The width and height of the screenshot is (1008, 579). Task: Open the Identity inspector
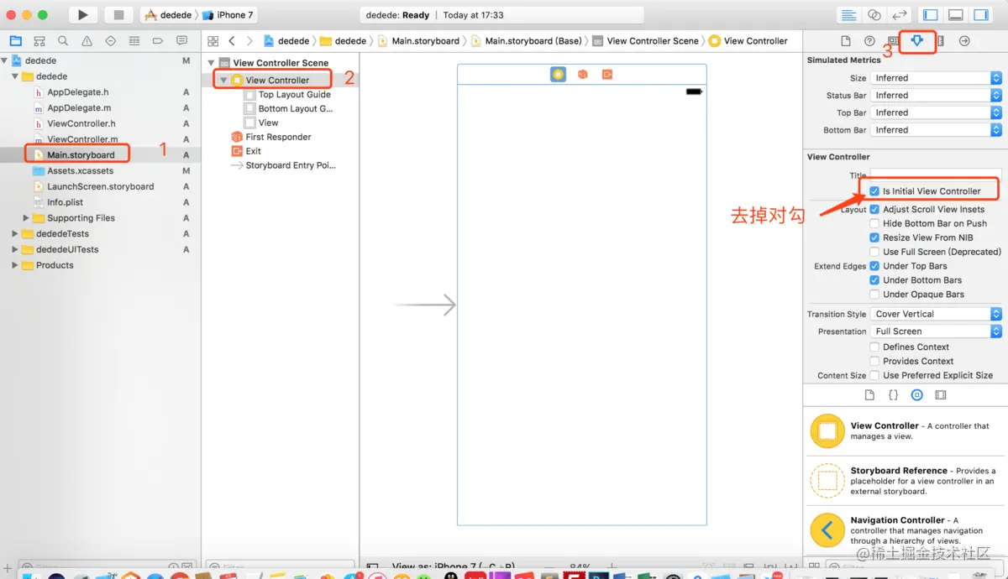pyautogui.click(x=893, y=40)
